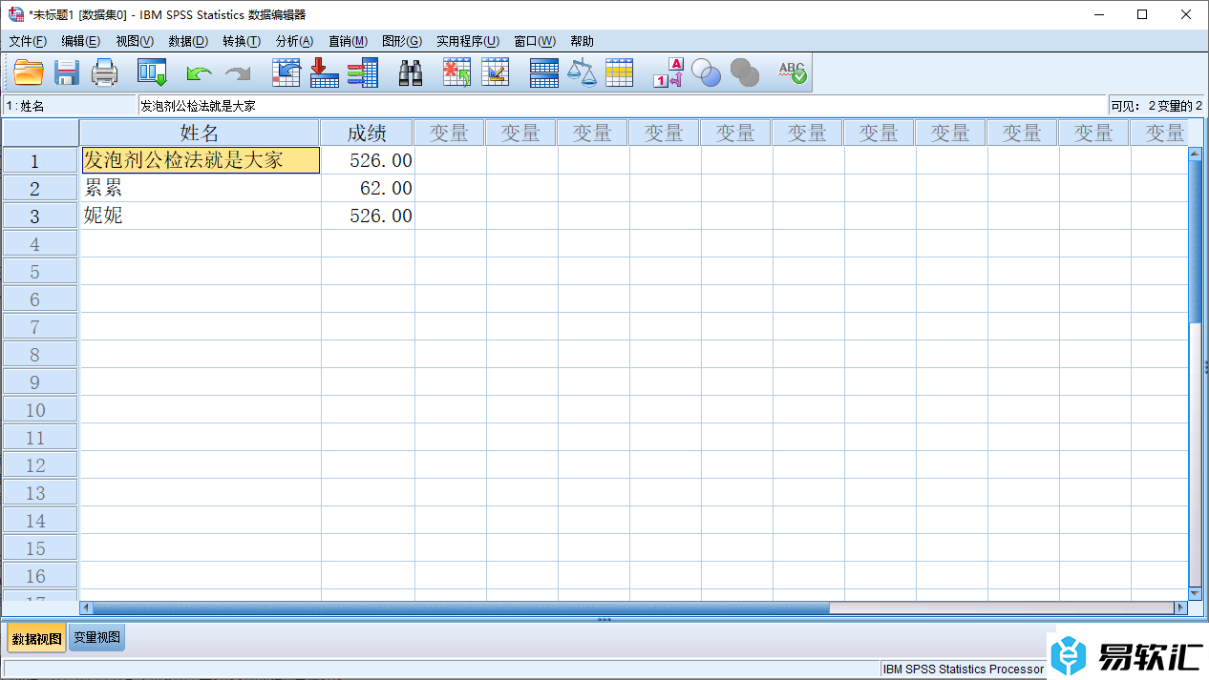Click the 62.00 score cell
This screenshot has width=1209, height=680.
point(368,188)
